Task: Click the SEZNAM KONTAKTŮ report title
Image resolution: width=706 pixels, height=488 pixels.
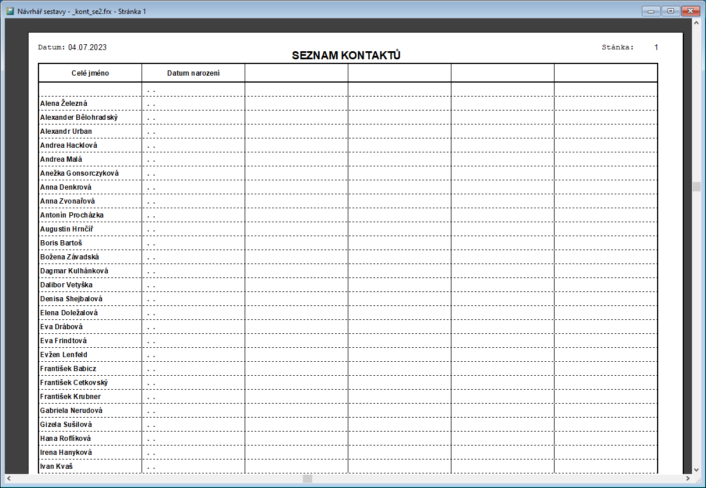Action: tap(346, 56)
